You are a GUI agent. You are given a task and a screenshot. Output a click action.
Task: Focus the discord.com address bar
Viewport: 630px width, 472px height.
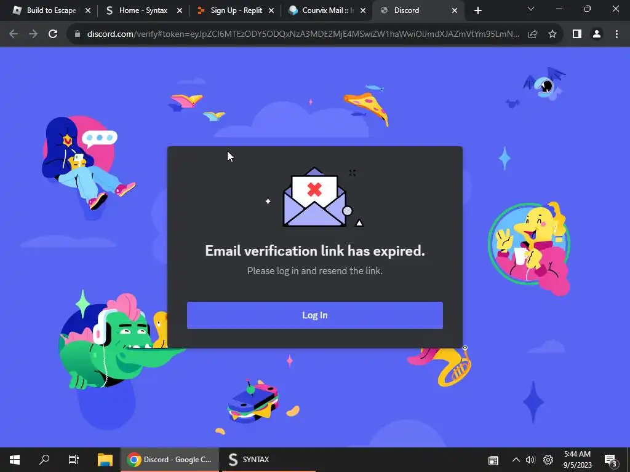point(303,34)
